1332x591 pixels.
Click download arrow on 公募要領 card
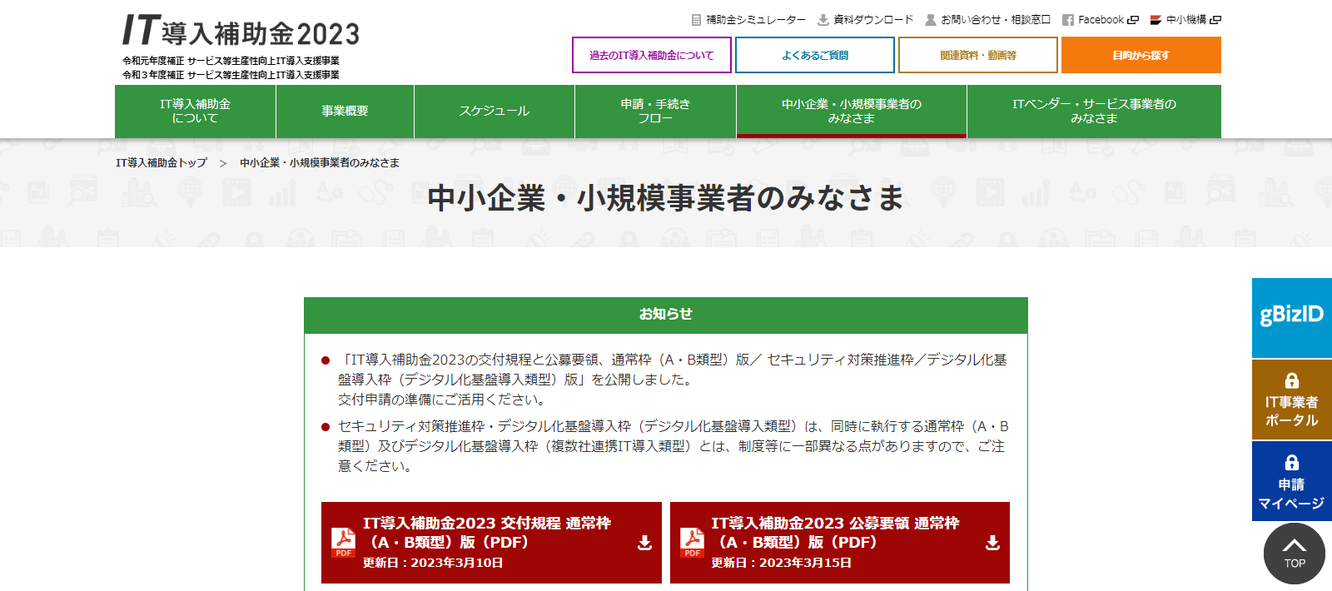[992, 543]
